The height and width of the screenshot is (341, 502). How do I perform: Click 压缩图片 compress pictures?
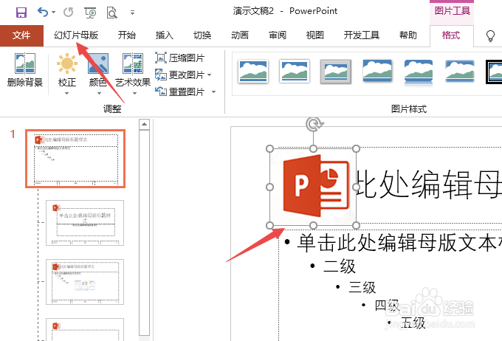pos(180,58)
